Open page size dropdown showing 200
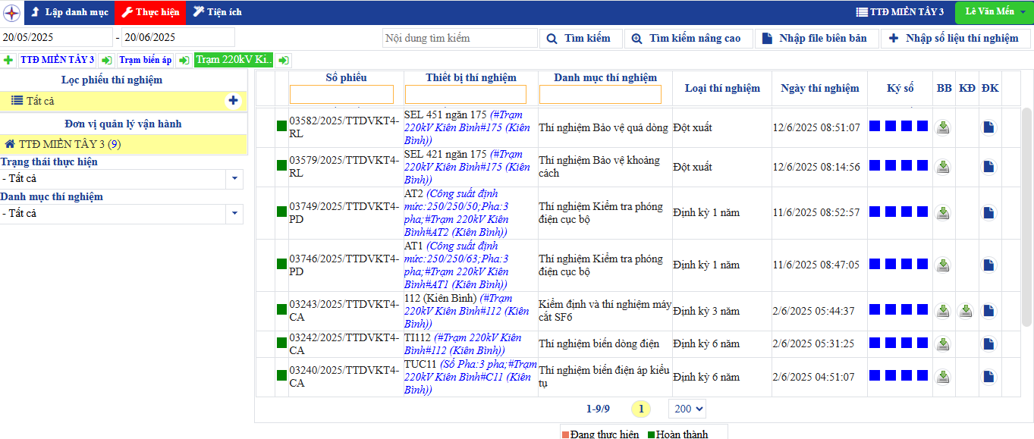Screen dimensions: 1034x439 pyautogui.click(x=687, y=409)
